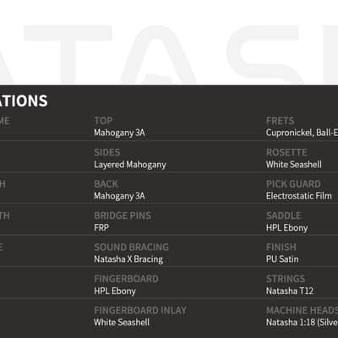The height and width of the screenshot is (338, 338).
Task: Click the Natasha T12 strings value
Action: (290, 291)
